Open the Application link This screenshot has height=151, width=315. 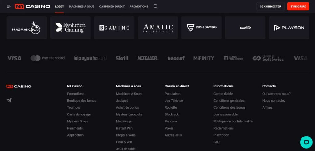coord(75,135)
